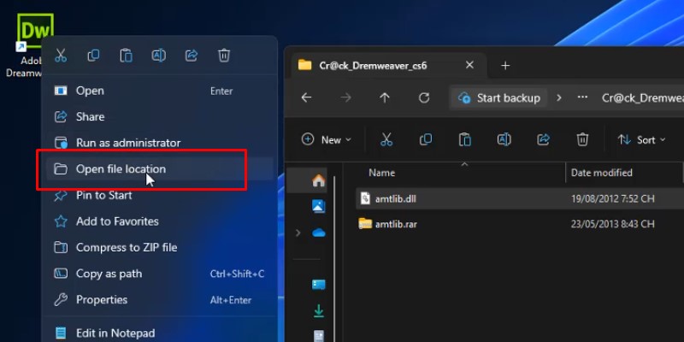Click the Paste icon in Explorer toolbar
This screenshot has height=342, width=684.
tap(464, 139)
